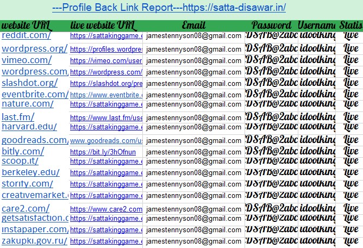Select the Live status cell for scoop.it
Screen dimensions: 363x248
(x=350, y=161)
